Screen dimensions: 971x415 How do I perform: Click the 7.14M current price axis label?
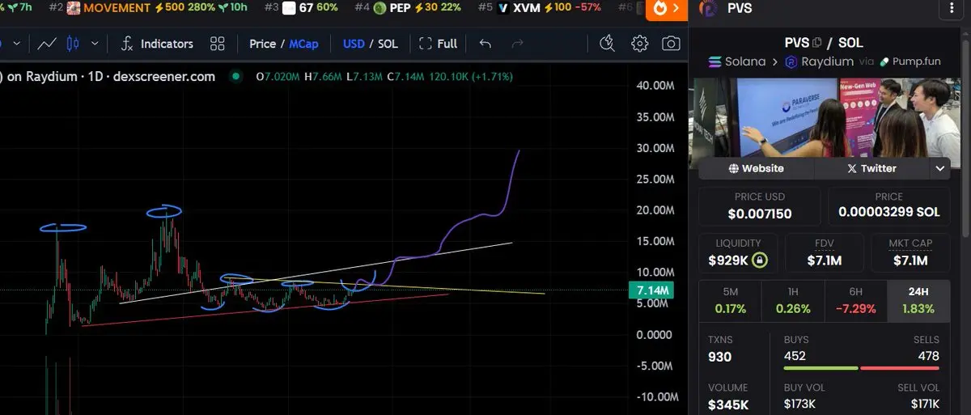click(650, 290)
